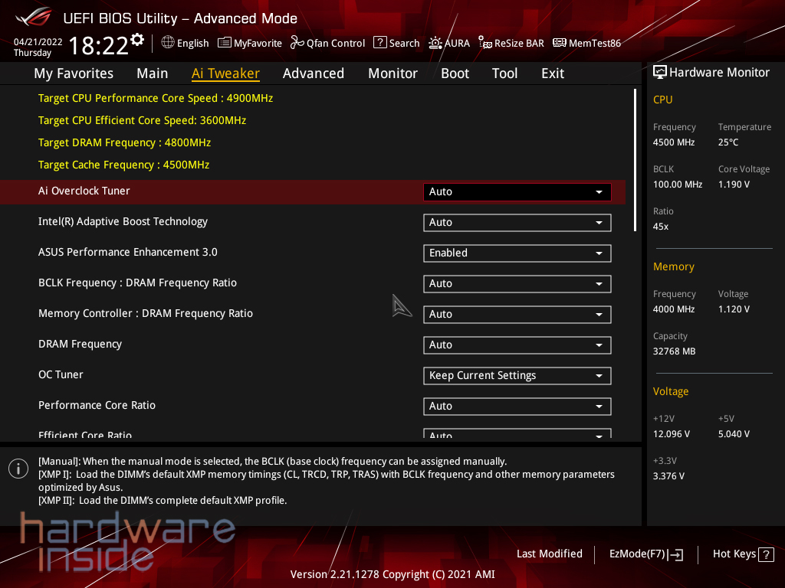Switch to EzMode with F7 button
The width and height of the screenshot is (785, 588).
[x=645, y=554]
